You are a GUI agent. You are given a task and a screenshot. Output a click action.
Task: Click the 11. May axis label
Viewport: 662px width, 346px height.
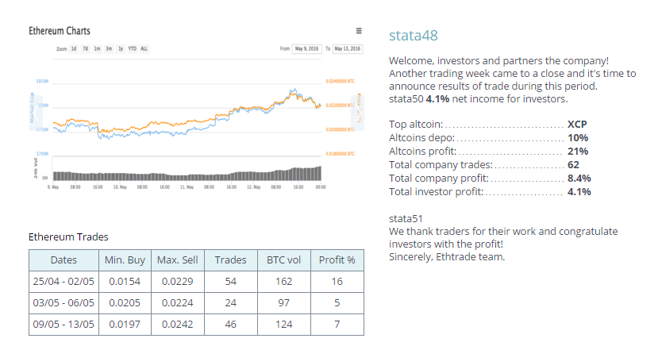[x=187, y=187]
